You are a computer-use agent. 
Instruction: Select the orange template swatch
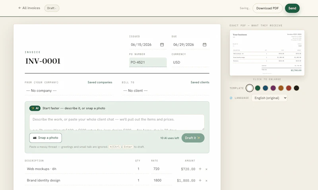[281, 88]
